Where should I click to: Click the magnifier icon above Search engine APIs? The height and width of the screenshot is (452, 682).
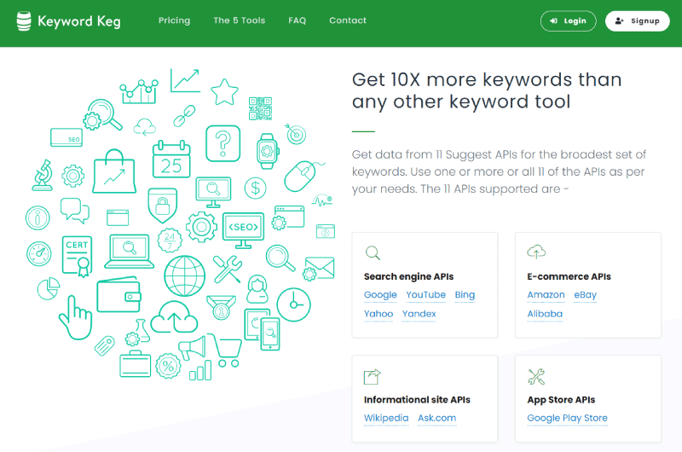tap(373, 252)
